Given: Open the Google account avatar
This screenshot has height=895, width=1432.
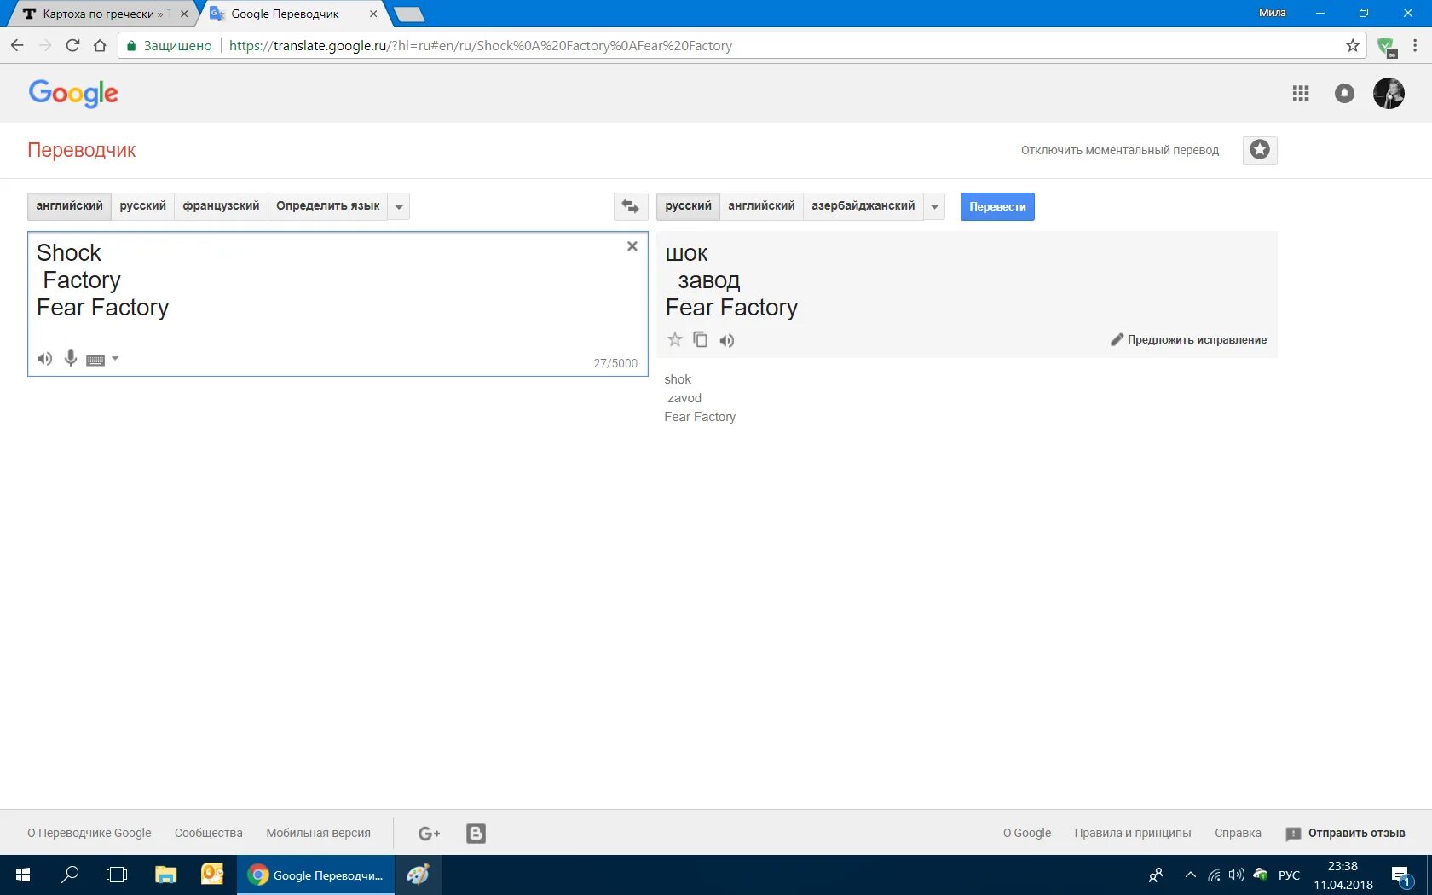Looking at the screenshot, I should click(1389, 94).
